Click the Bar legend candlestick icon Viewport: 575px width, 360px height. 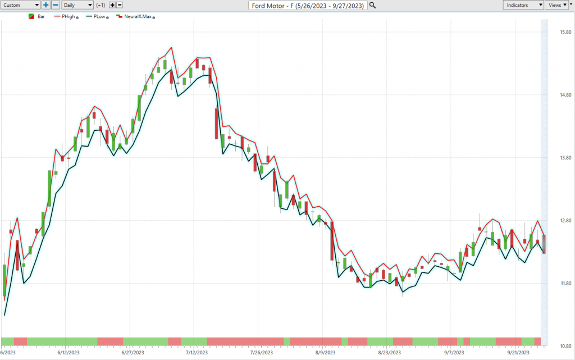point(31,16)
